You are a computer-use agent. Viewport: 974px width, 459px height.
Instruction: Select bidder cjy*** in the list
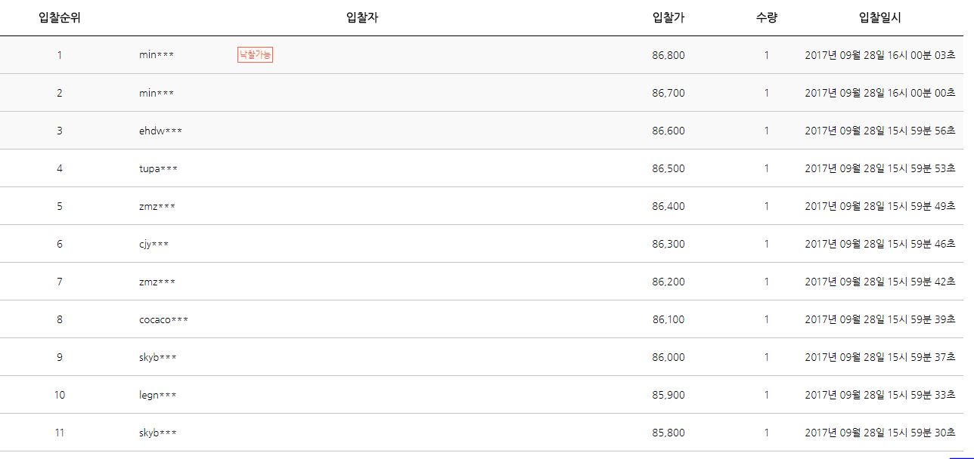pos(154,244)
